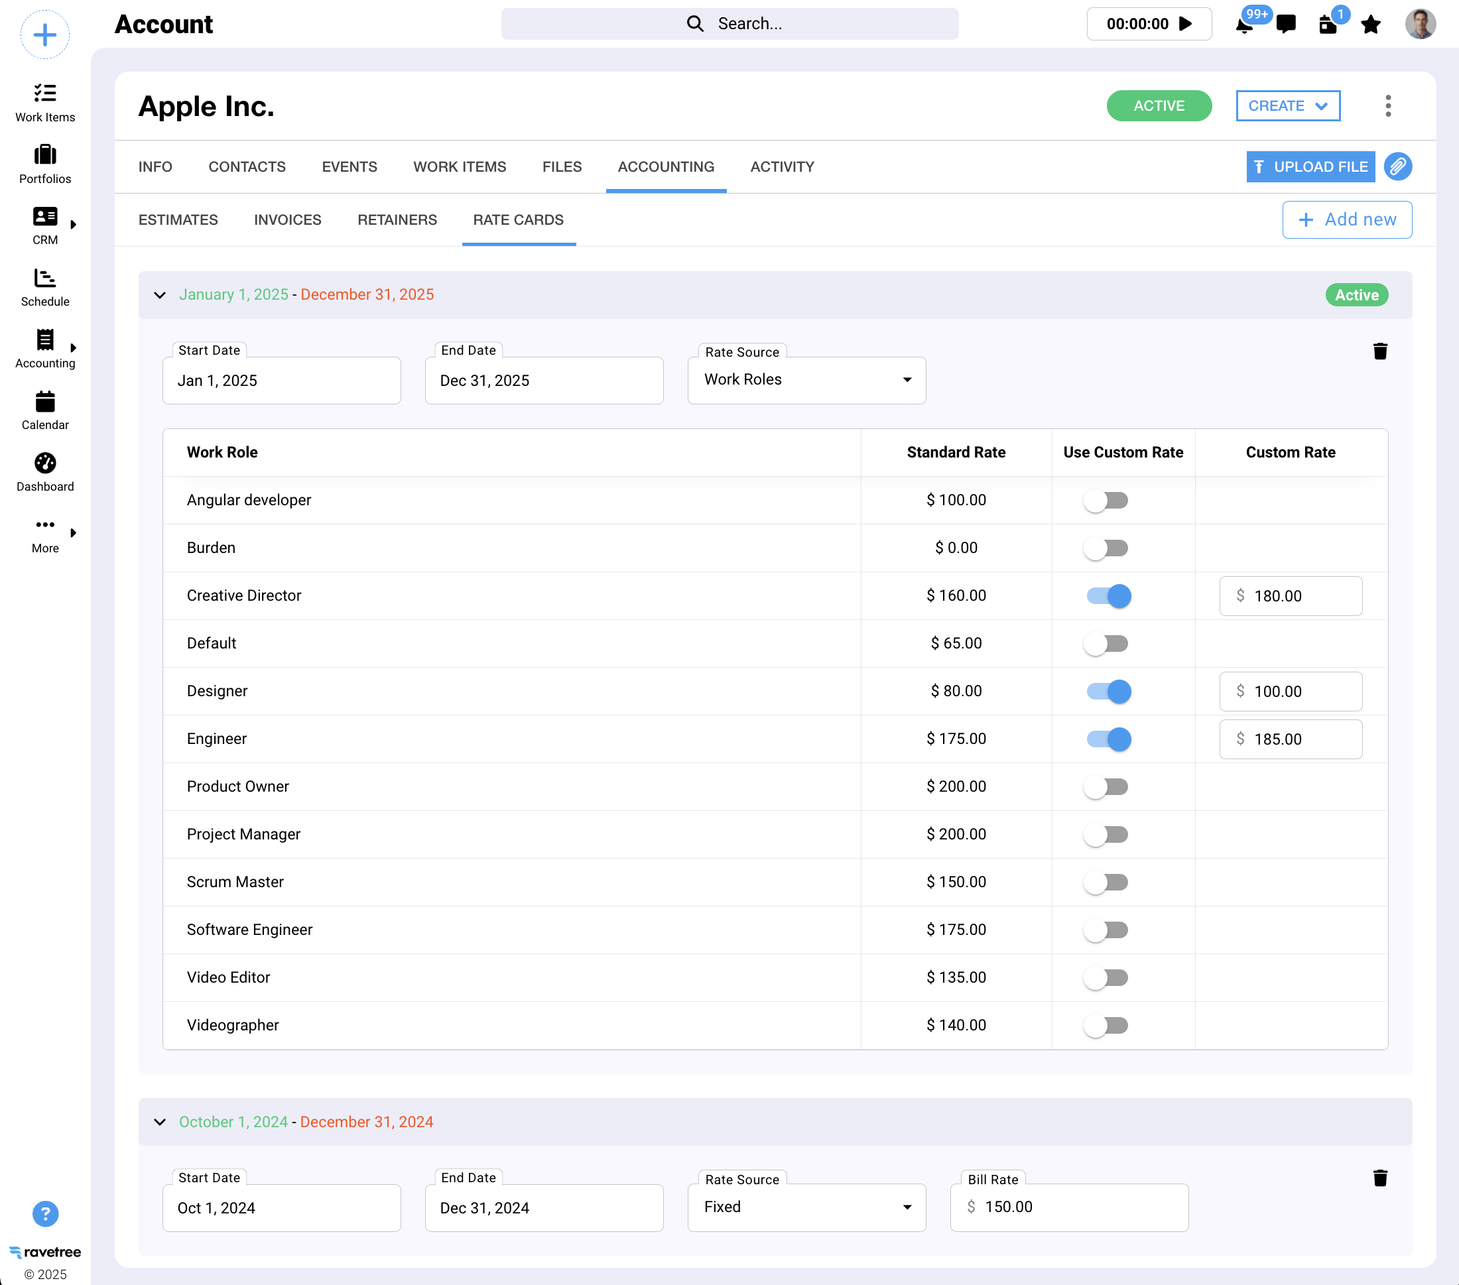Switch to the INVOICES sub-tab
The width and height of the screenshot is (1459, 1285).
point(288,219)
